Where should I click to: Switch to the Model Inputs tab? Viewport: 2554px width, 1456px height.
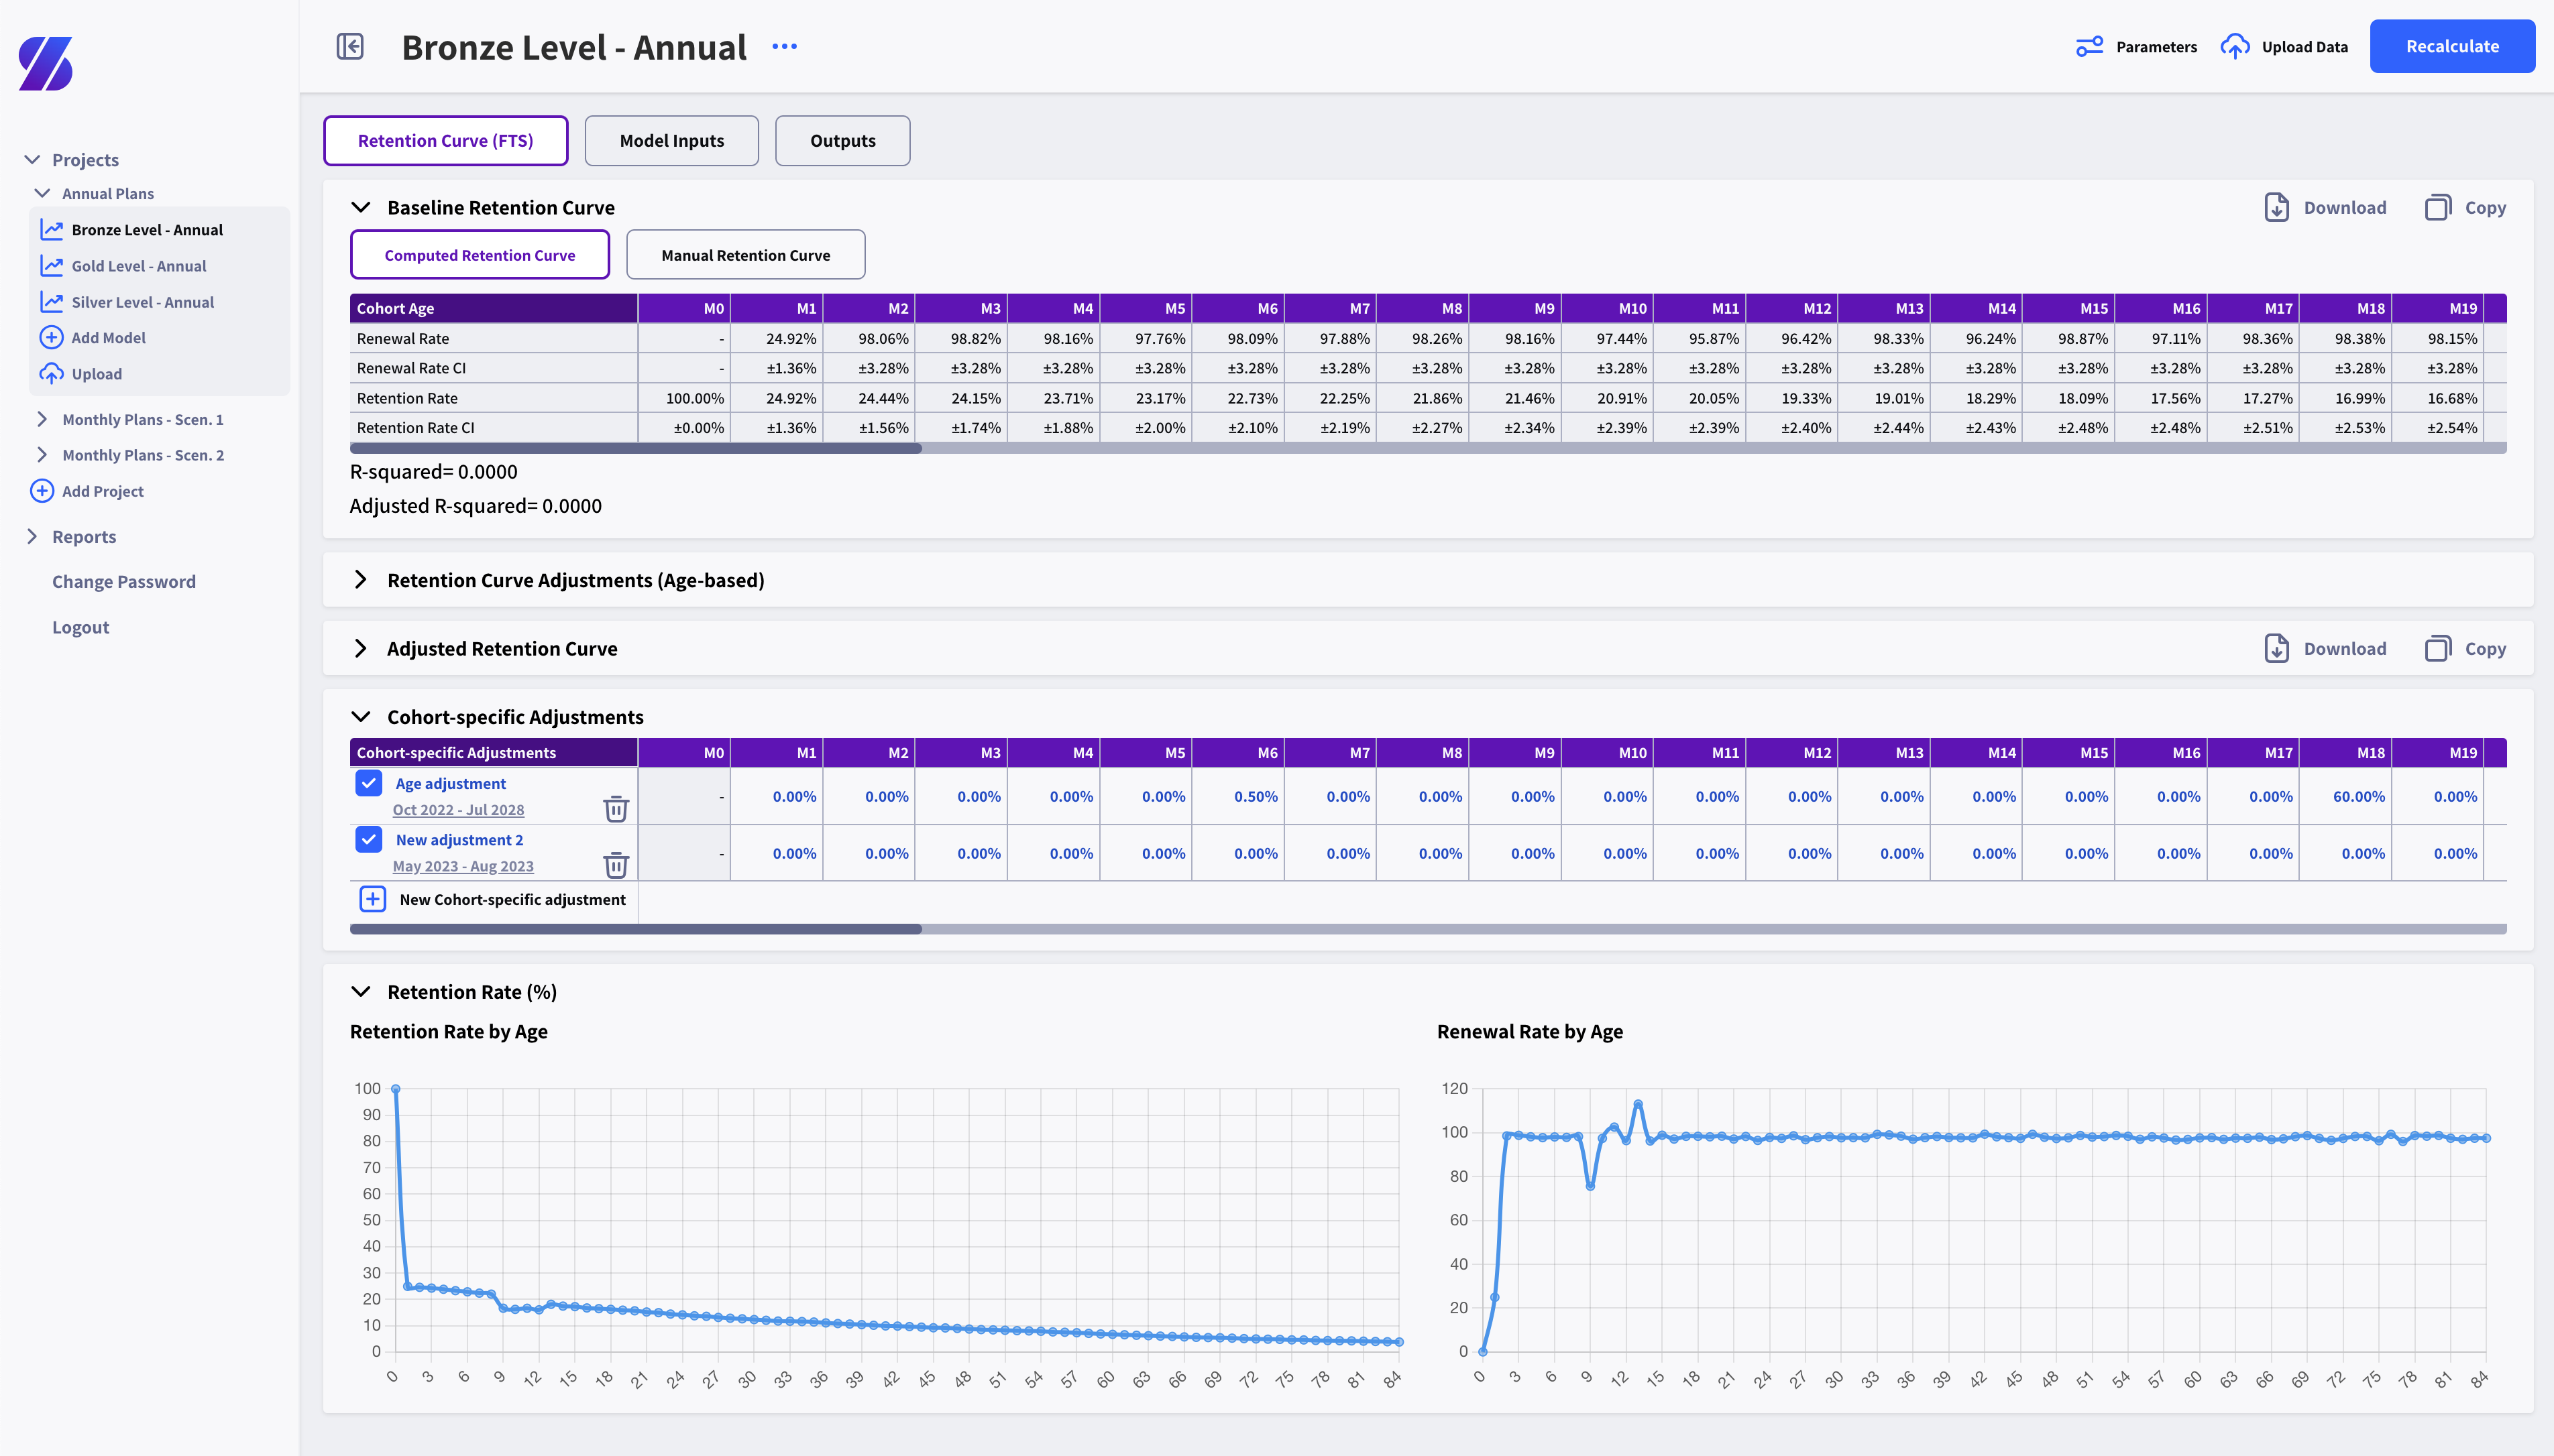point(671,140)
